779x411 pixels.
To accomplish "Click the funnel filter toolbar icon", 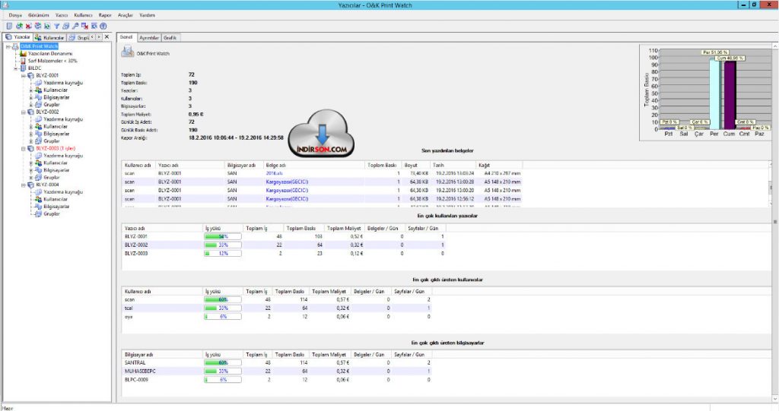I will point(56,26).
